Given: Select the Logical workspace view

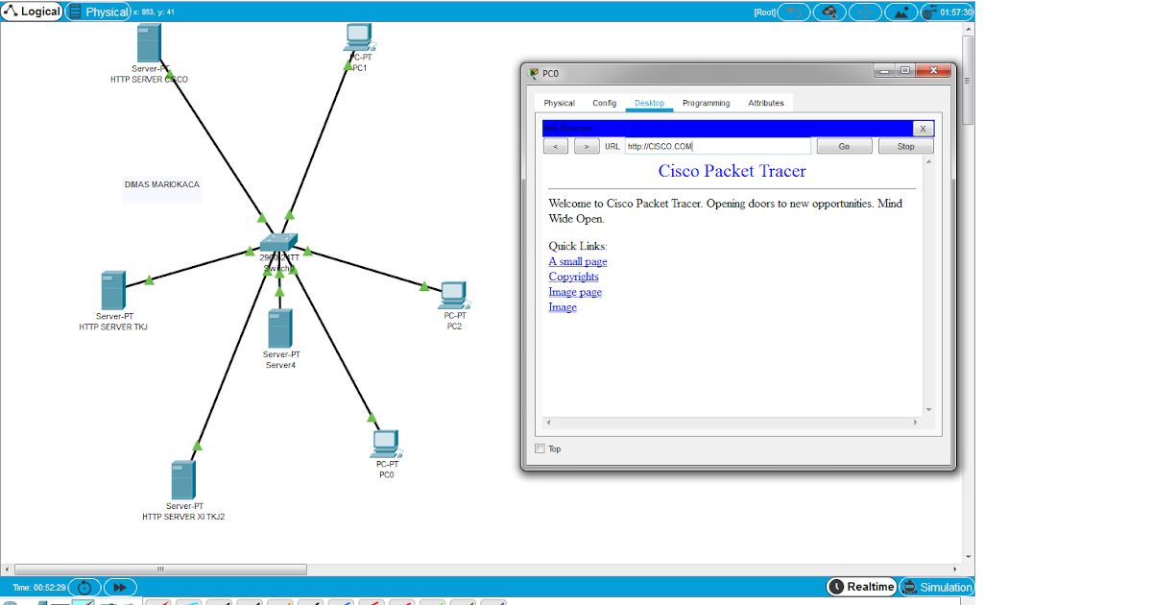Looking at the screenshot, I should click(32, 12).
